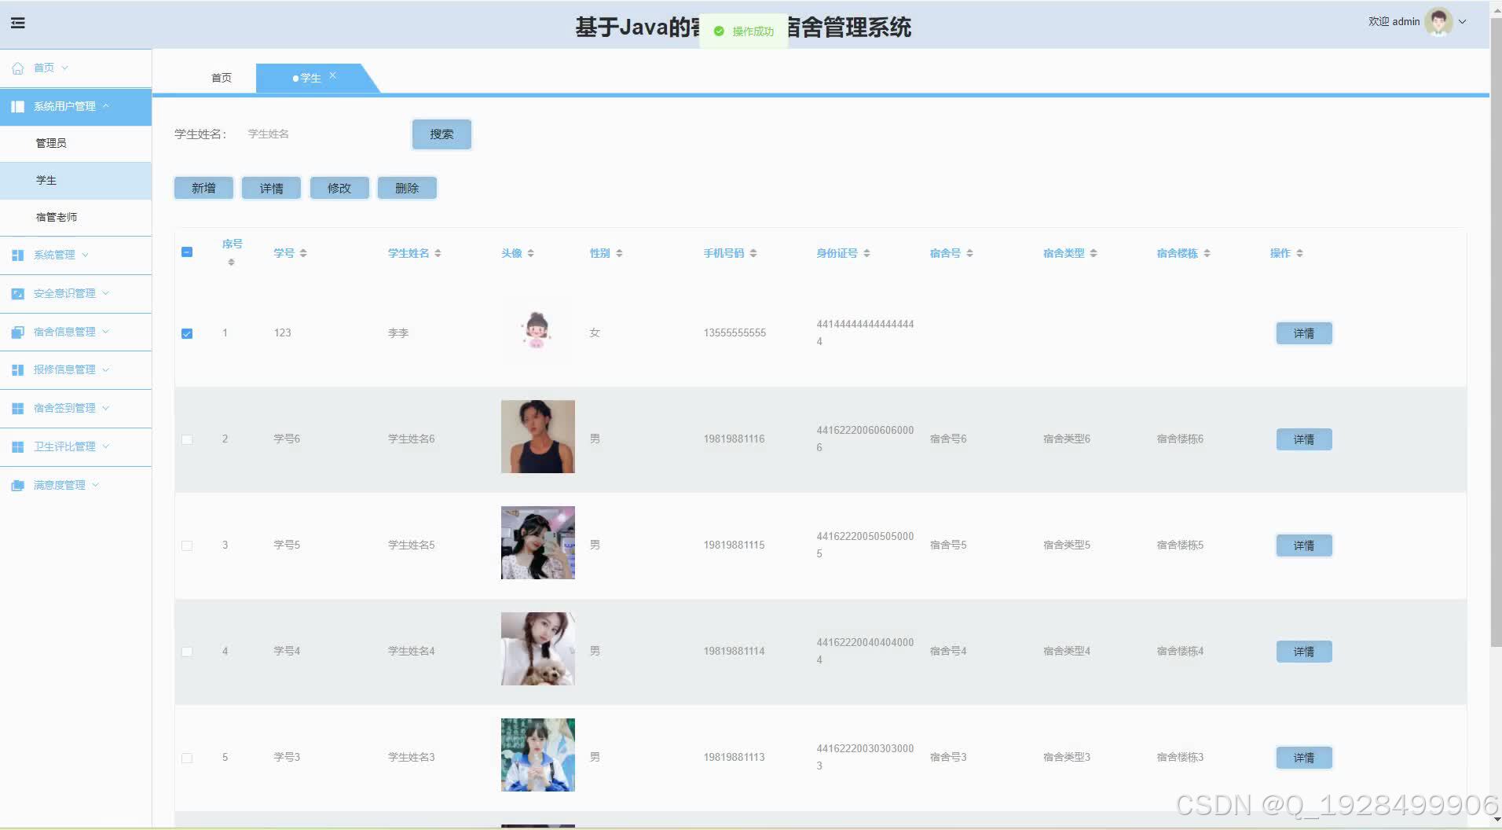Check the checkbox for 学生姓名5 row

coord(187,545)
